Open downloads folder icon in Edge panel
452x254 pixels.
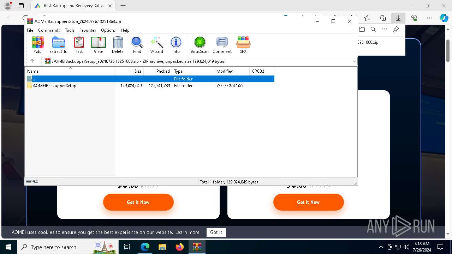point(362,29)
